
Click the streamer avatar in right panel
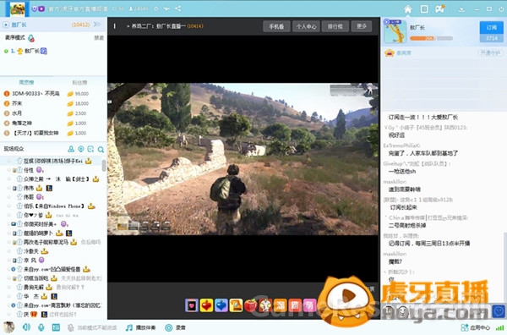395,31
